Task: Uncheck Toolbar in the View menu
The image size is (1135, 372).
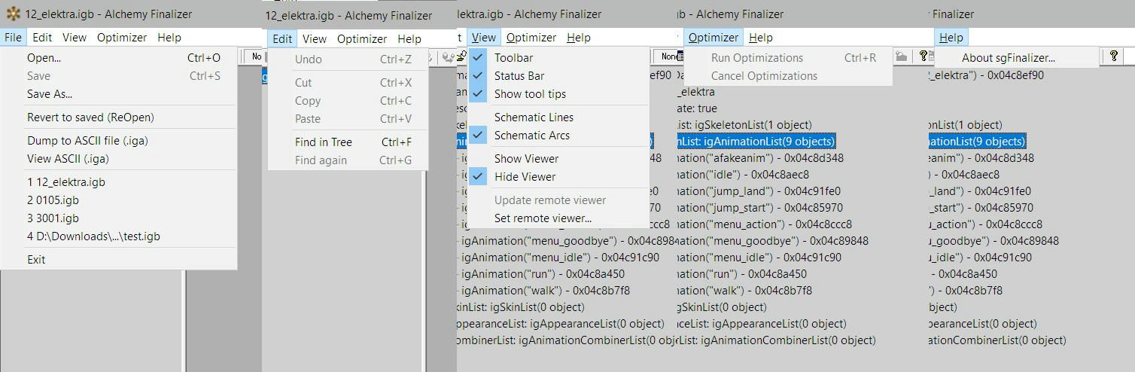Action: click(558, 58)
